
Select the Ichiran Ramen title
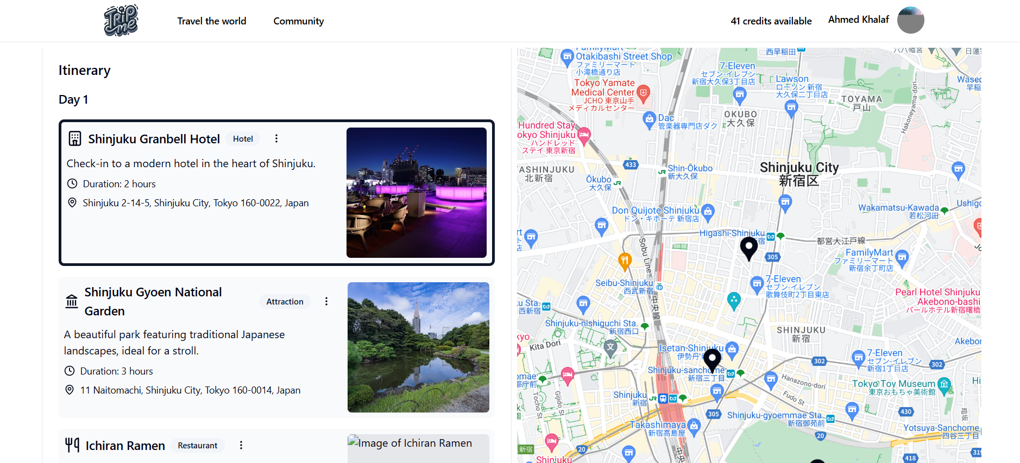[125, 446]
